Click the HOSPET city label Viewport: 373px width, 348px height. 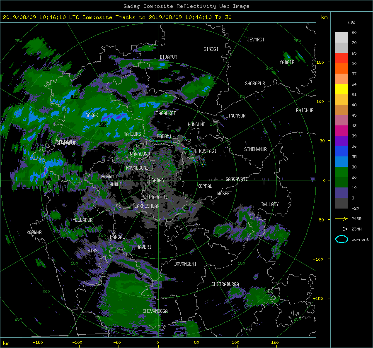coord(225,194)
